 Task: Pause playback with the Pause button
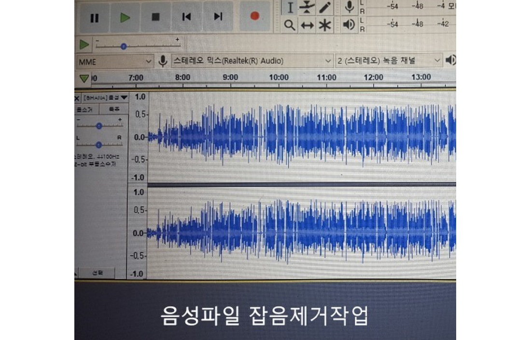(94, 17)
